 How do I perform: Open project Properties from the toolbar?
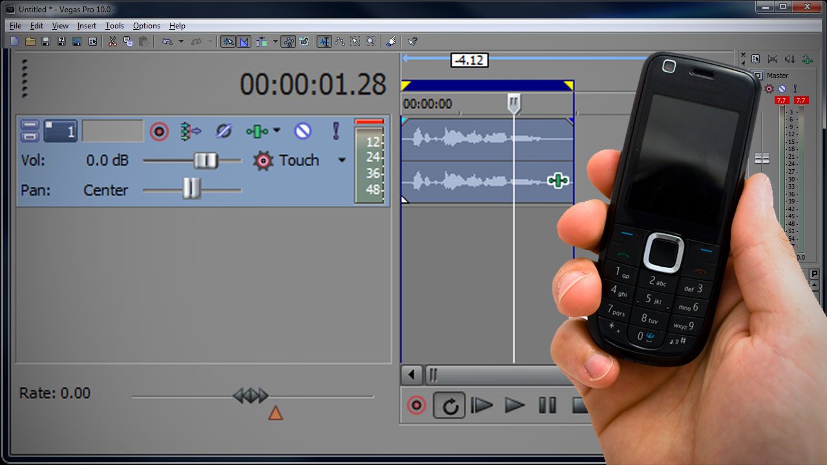point(92,41)
